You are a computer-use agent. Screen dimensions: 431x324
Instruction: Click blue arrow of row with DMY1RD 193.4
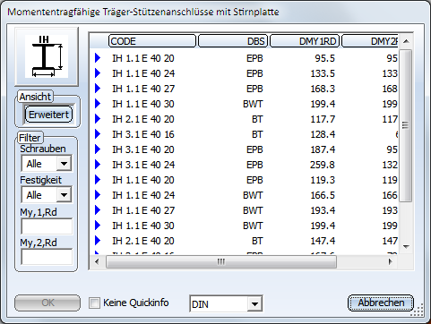coord(98,210)
